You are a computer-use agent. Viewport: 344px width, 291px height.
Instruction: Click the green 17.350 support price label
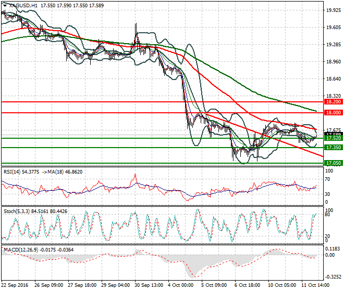[x=334, y=148]
